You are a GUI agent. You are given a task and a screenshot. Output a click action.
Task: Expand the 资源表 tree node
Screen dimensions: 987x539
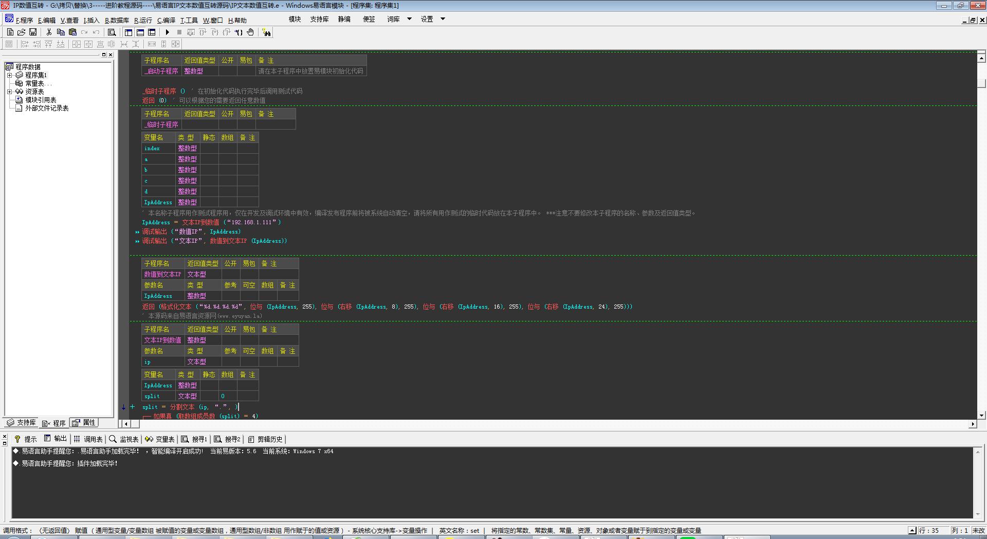coord(9,92)
